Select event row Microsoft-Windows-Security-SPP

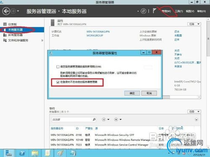coord(125,135)
